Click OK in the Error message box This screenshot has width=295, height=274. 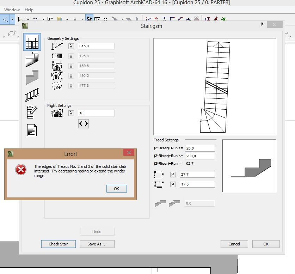[116, 189]
